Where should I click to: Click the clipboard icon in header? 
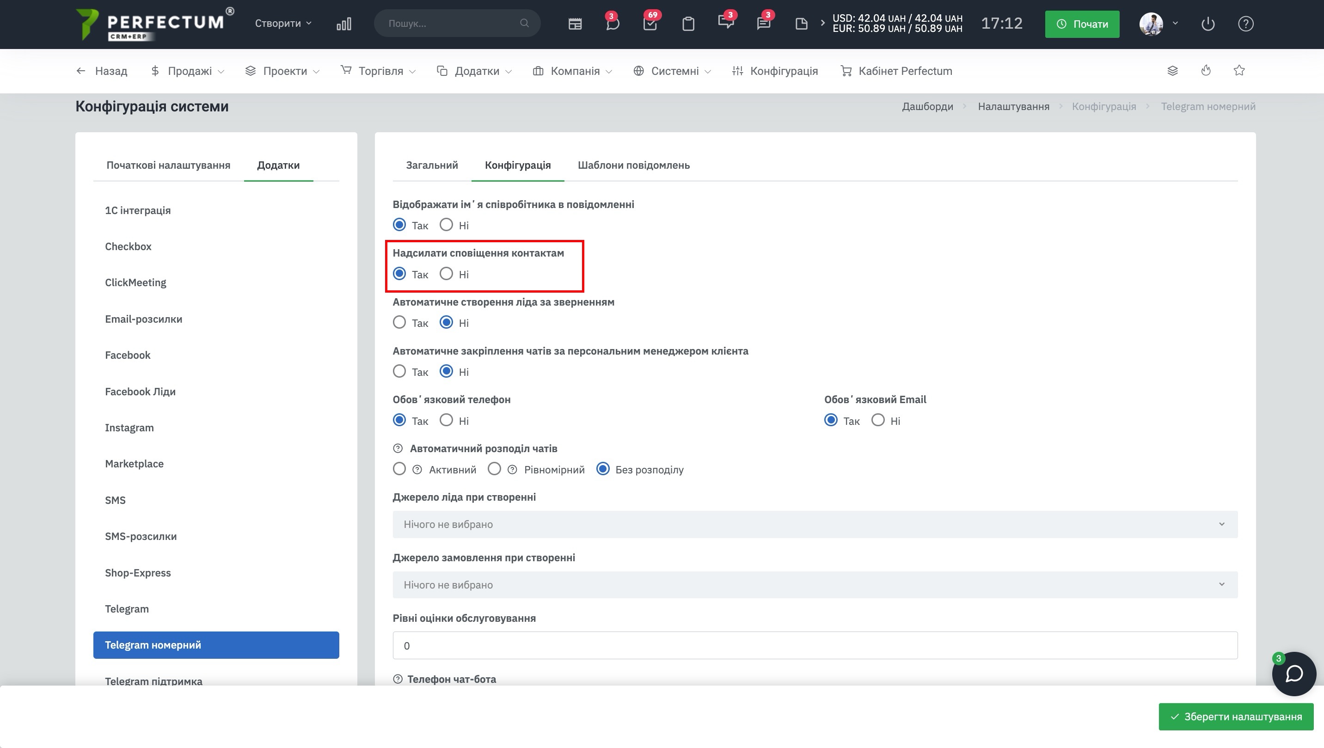[688, 24]
